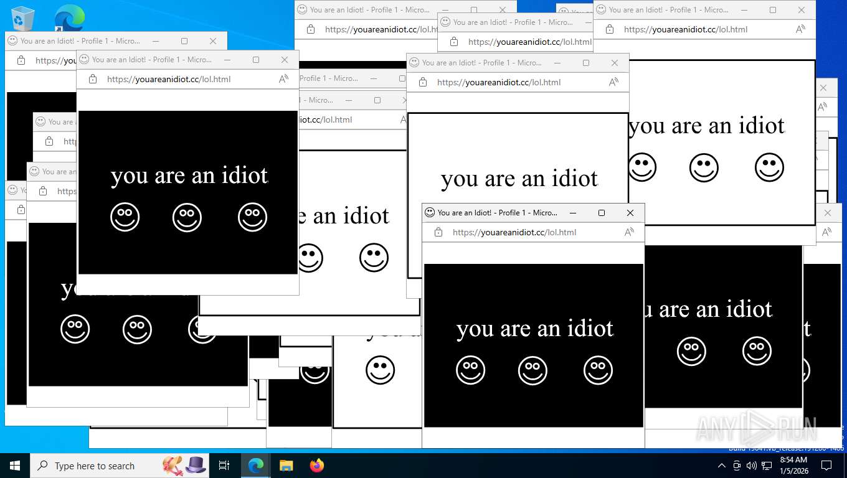Click the Meet Now camera tray icon
The image size is (847, 478).
(x=737, y=466)
